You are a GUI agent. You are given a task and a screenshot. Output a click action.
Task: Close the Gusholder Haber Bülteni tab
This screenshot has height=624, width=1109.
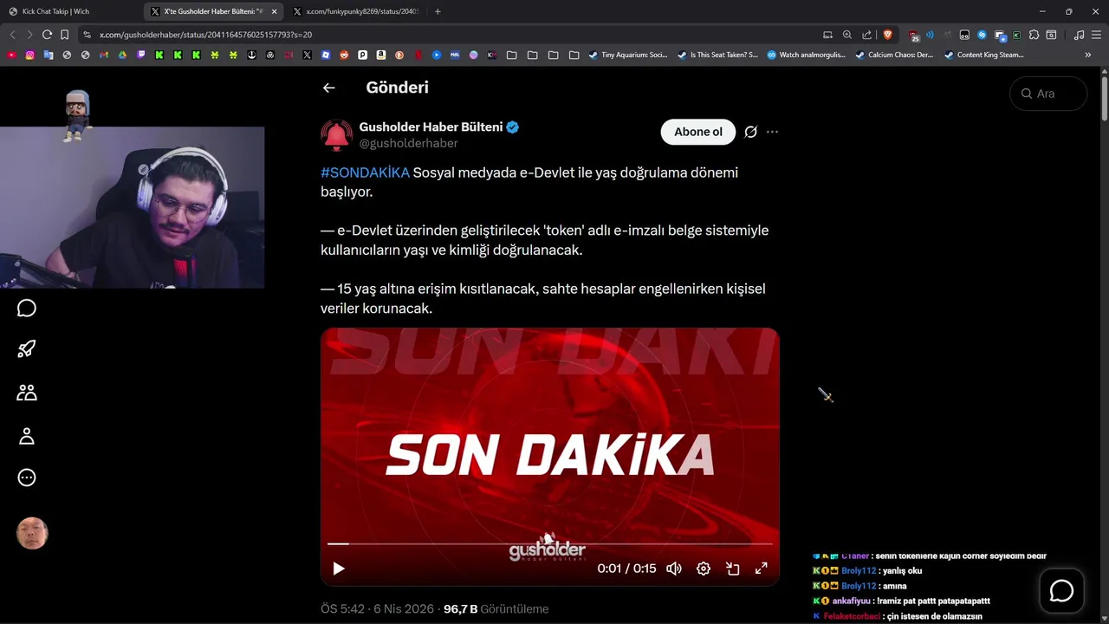pos(274,11)
